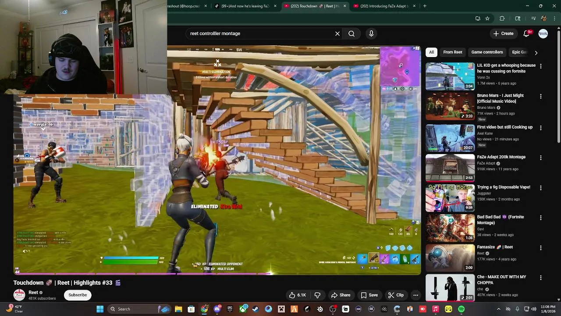Image resolution: width=561 pixels, height=316 pixels.
Task: Like the video with thumbs up
Action: 297,295
